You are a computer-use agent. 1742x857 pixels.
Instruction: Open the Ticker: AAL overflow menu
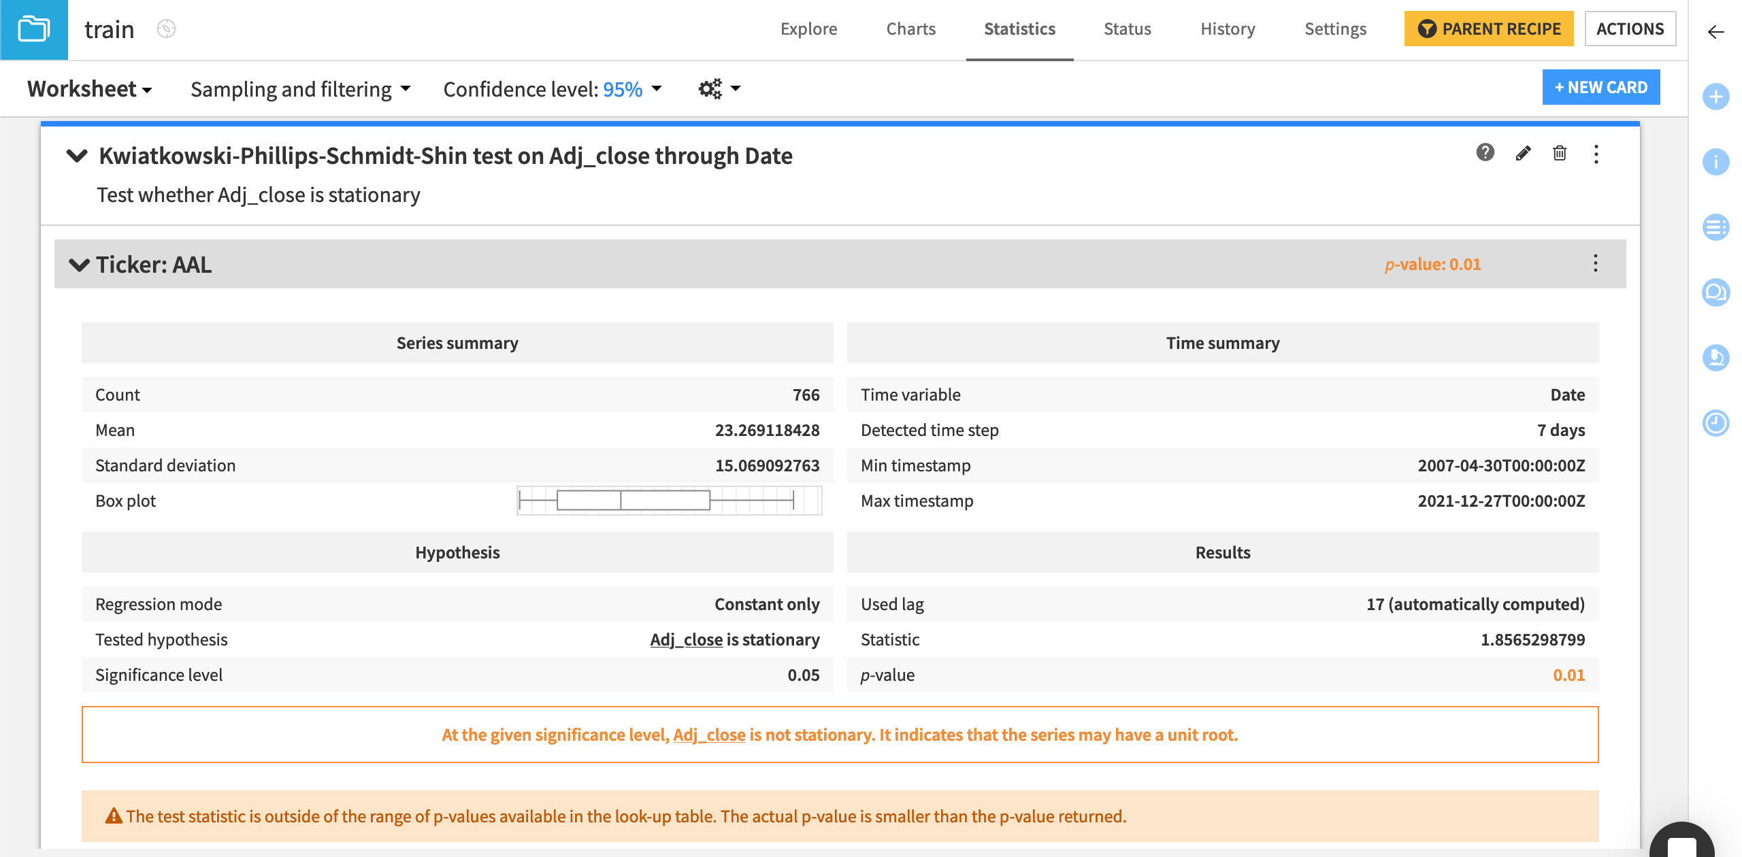pyautogui.click(x=1595, y=265)
